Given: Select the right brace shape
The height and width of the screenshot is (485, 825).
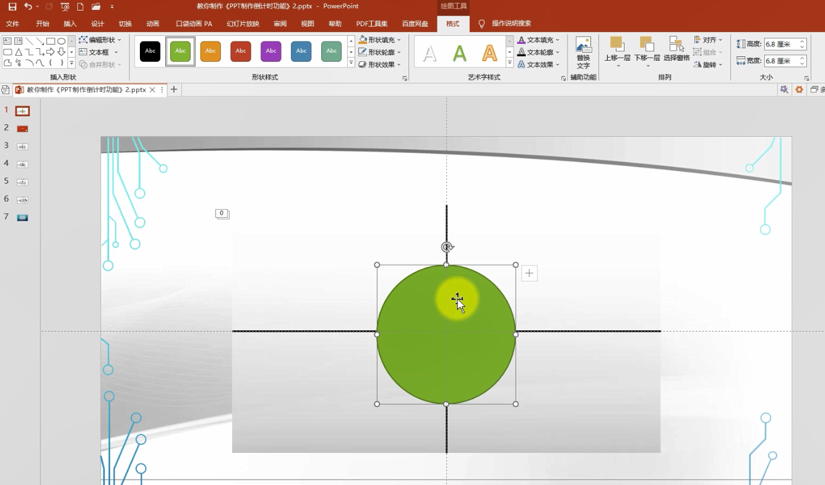Looking at the screenshot, I should coord(61,62).
